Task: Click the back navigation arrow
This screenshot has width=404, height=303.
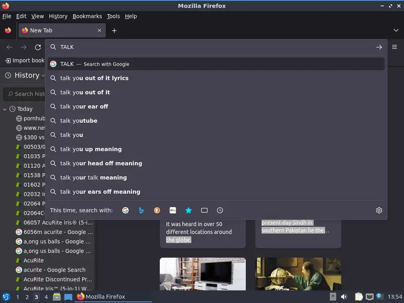Action: click(x=9, y=47)
